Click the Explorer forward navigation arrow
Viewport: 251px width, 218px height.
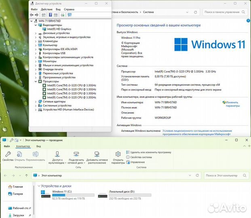pos(13,176)
